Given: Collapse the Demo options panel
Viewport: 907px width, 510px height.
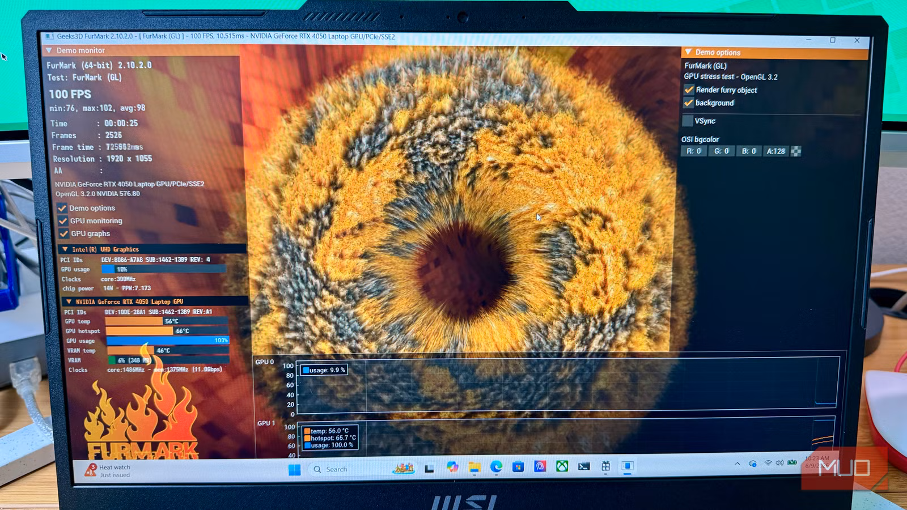Looking at the screenshot, I should 688,52.
